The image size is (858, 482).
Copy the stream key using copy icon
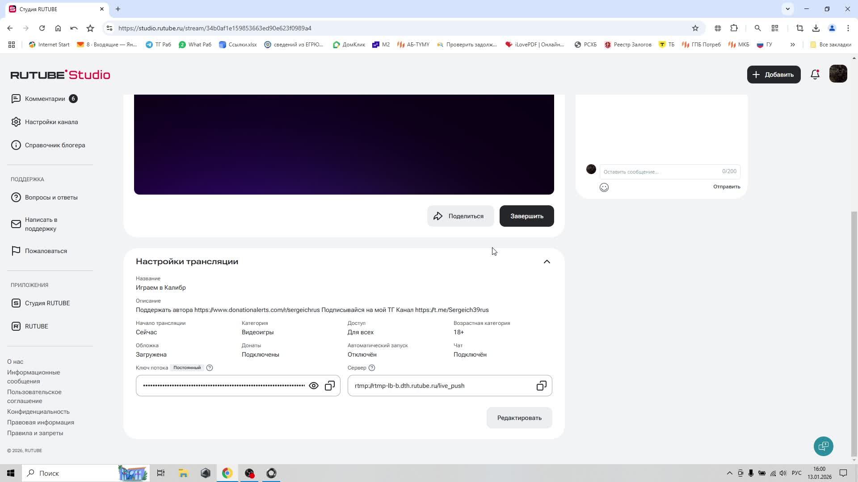tap(330, 386)
